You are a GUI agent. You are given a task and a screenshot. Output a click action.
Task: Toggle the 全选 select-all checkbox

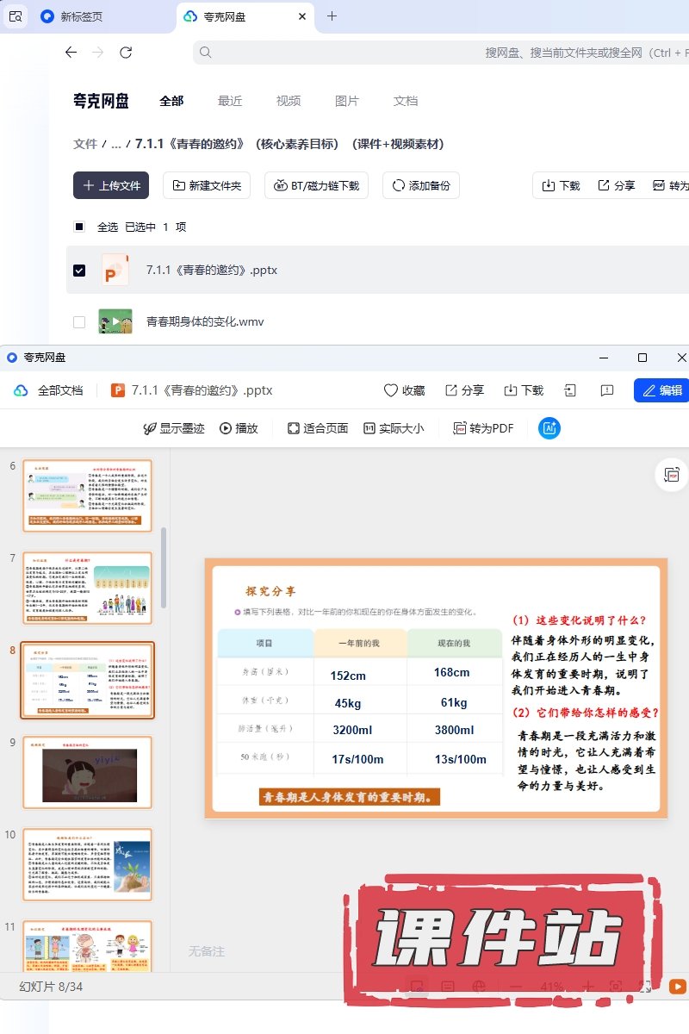click(x=79, y=227)
